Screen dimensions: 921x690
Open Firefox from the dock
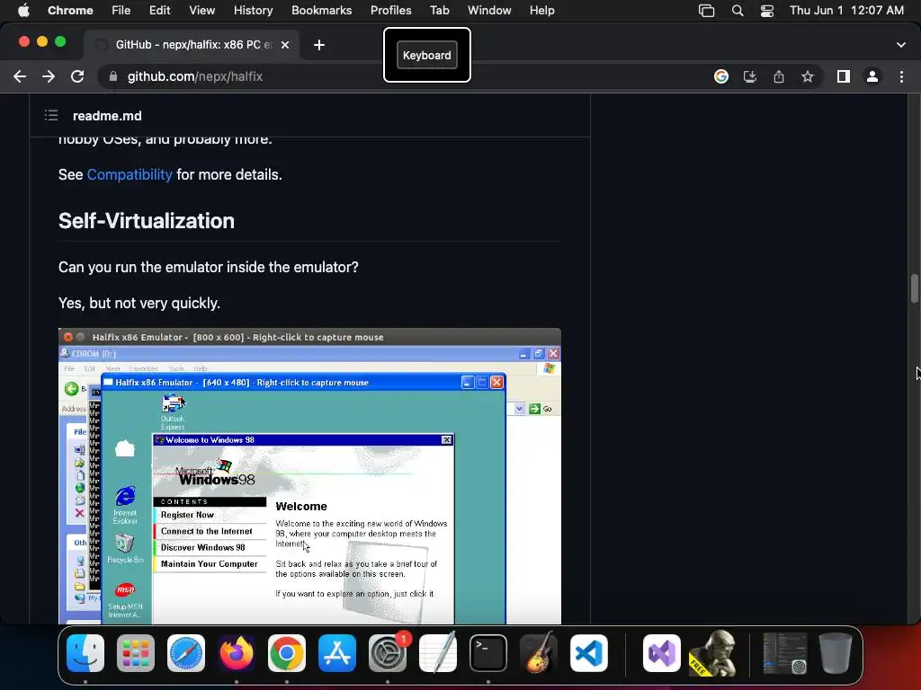237,653
